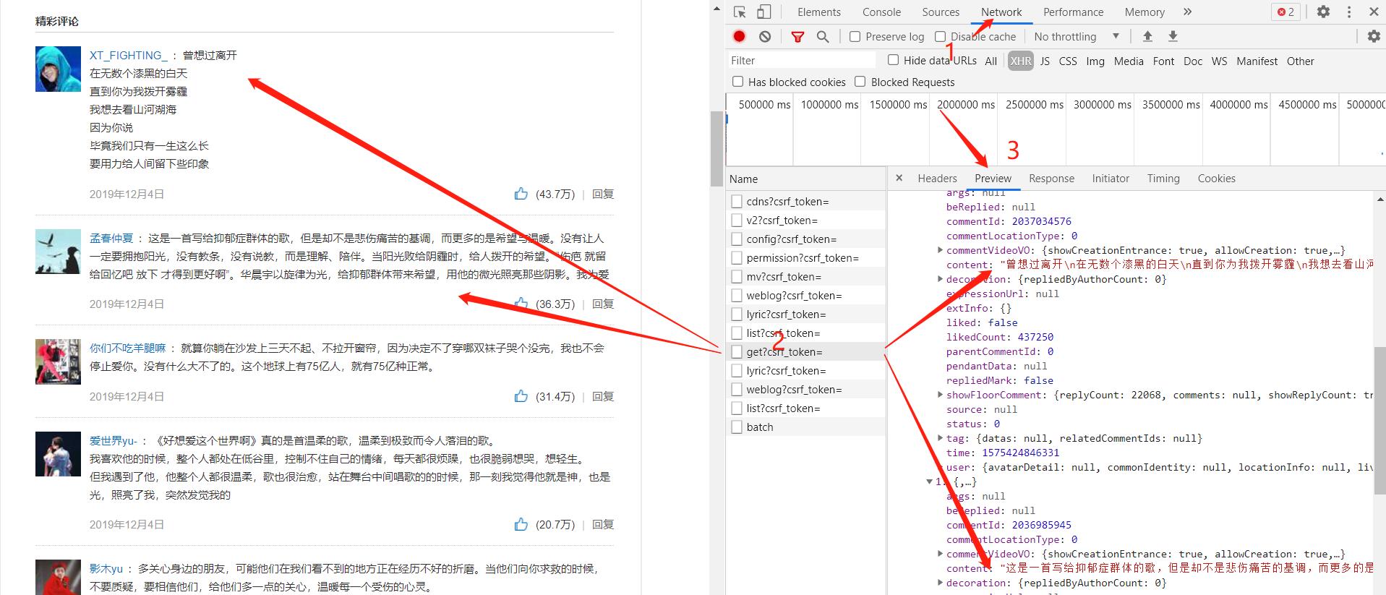Select cdns?csrf_token= request row
The width and height of the screenshot is (1386, 595).
tap(806, 201)
